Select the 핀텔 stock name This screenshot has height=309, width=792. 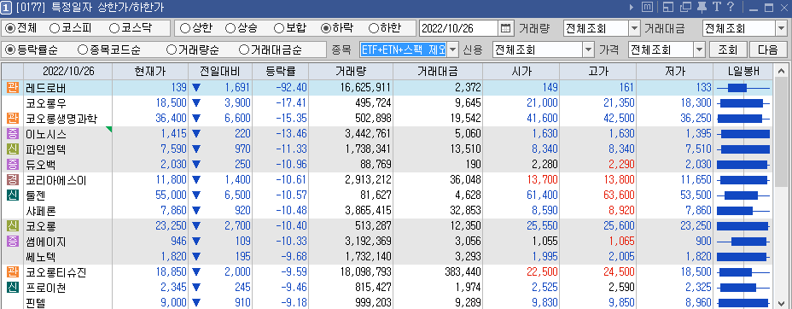tap(36, 303)
